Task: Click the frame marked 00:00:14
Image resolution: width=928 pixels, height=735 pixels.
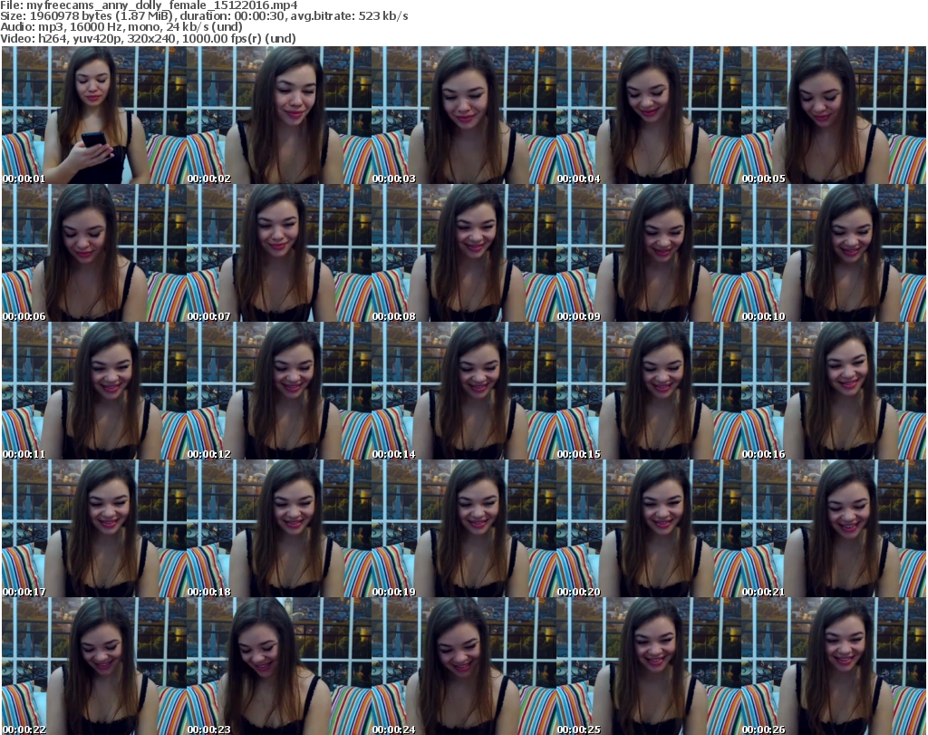Action: pyautogui.click(x=463, y=392)
